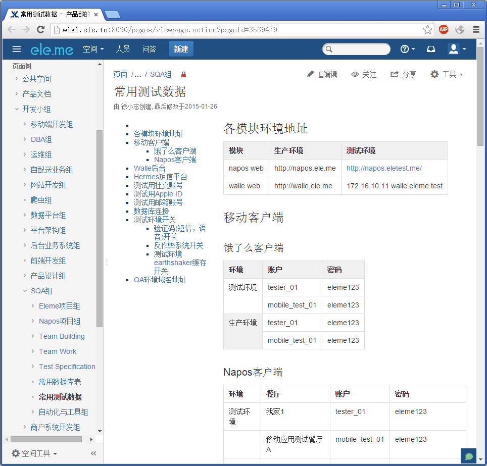Open the 问答 menu item
This screenshot has height=466, width=487.
149,49
